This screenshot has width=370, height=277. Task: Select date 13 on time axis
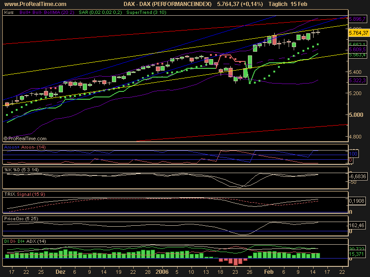(x=206, y=272)
